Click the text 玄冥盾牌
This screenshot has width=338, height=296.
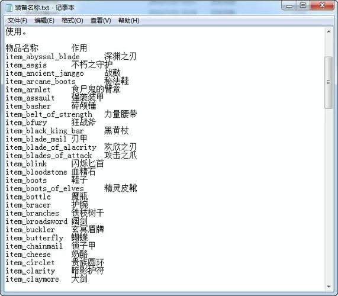88,229
